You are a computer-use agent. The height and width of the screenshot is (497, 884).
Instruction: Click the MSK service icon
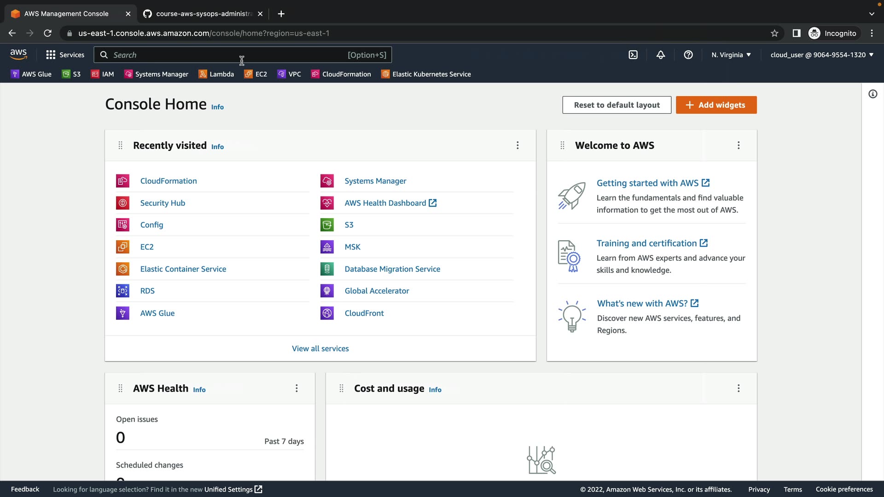coord(327,247)
